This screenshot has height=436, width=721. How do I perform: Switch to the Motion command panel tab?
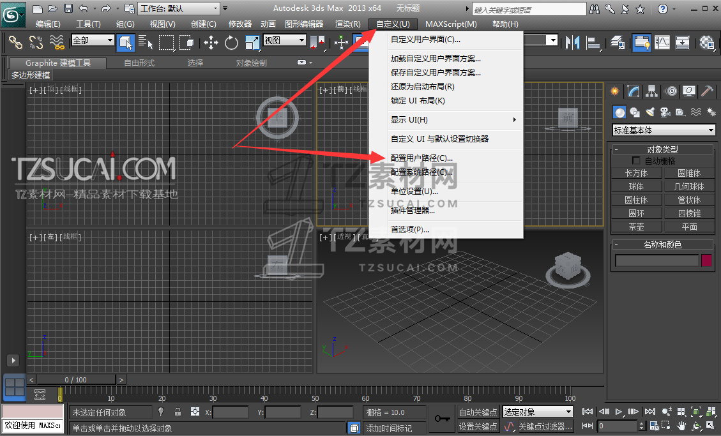(671, 91)
